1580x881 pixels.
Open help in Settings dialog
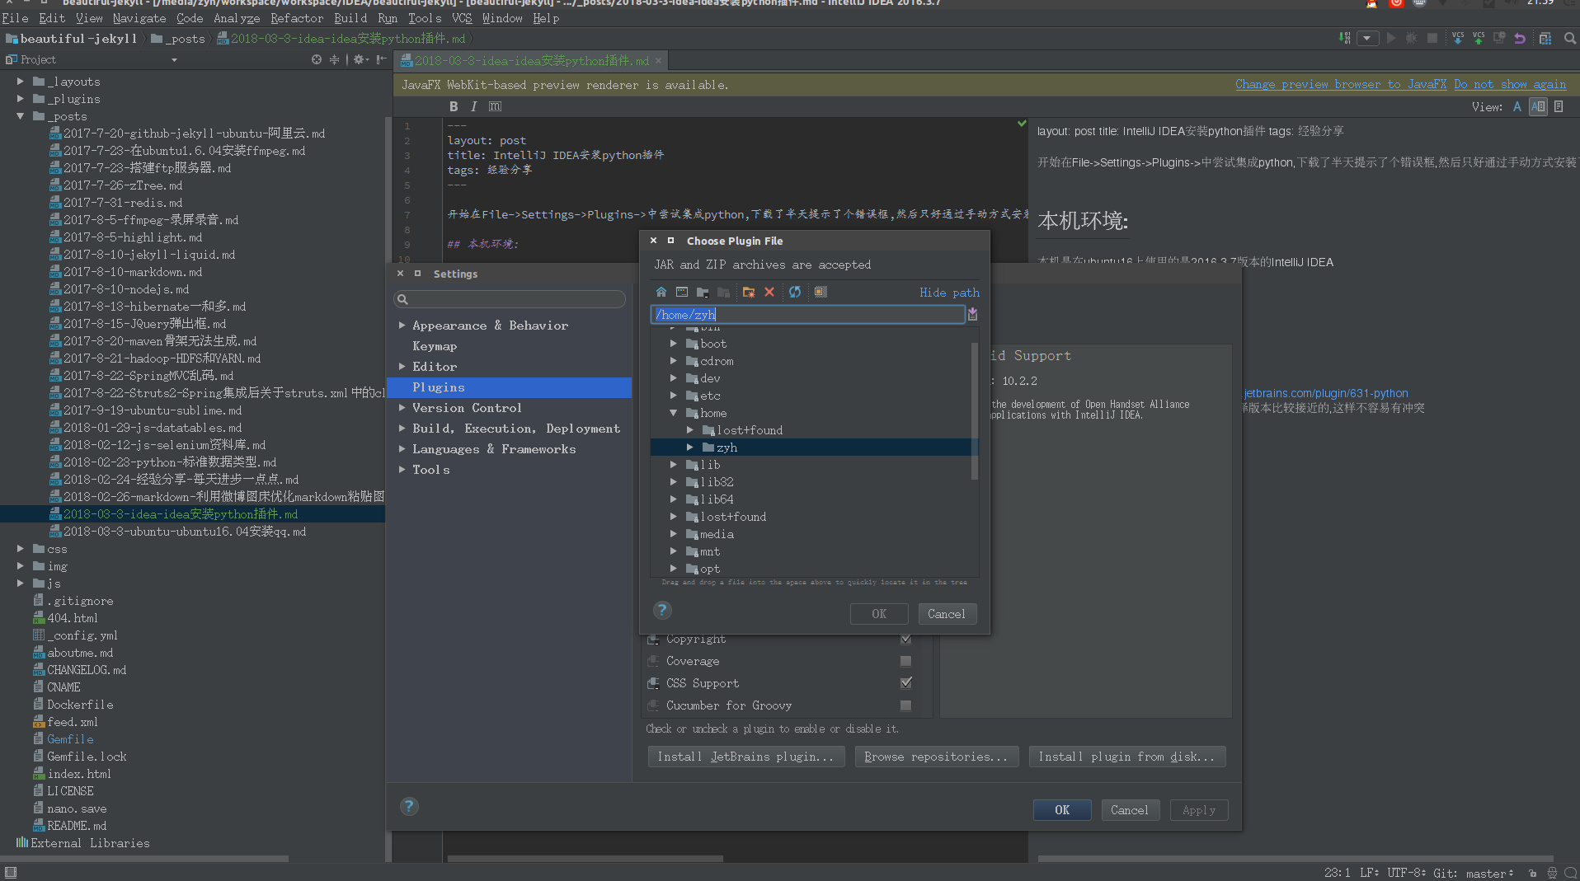[409, 806]
